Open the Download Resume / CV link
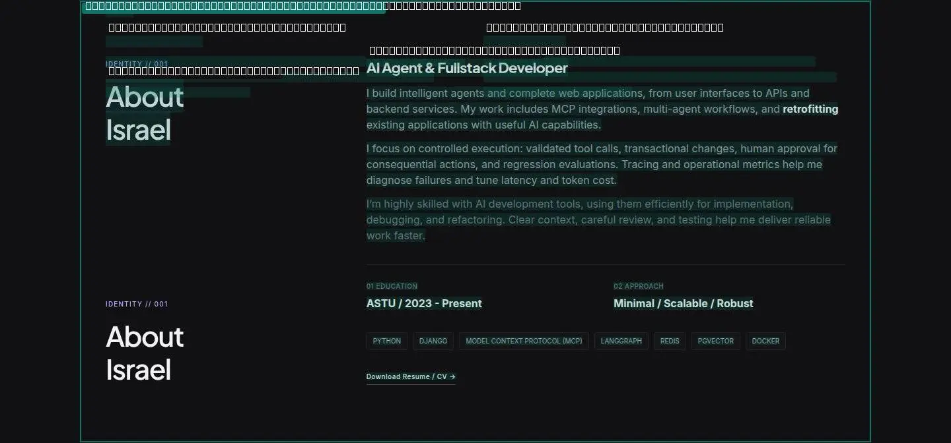This screenshot has width=951, height=443. tap(411, 377)
